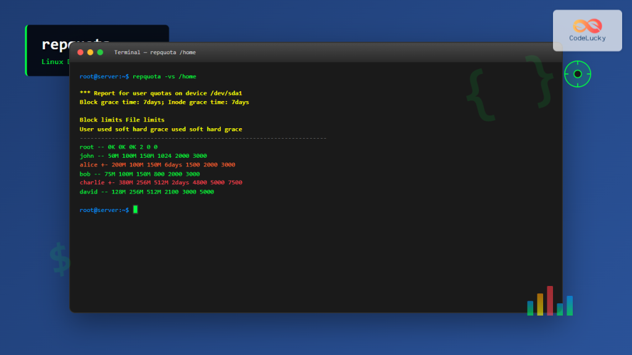Select the green target crosshair icon
The height and width of the screenshot is (355, 632).
pyautogui.click(x=576, y=73)
